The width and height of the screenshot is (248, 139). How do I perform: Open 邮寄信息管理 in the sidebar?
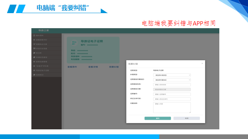point(46,62)
